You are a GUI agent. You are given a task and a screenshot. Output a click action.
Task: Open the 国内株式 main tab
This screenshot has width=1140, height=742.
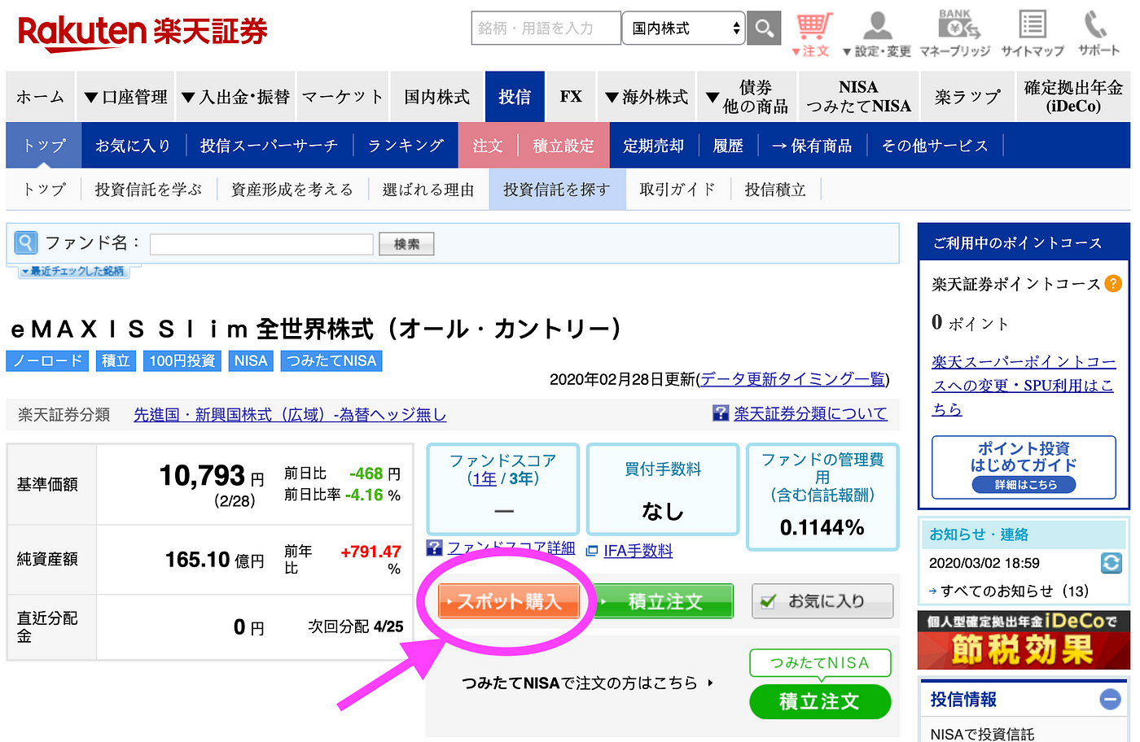click(437, 97)
